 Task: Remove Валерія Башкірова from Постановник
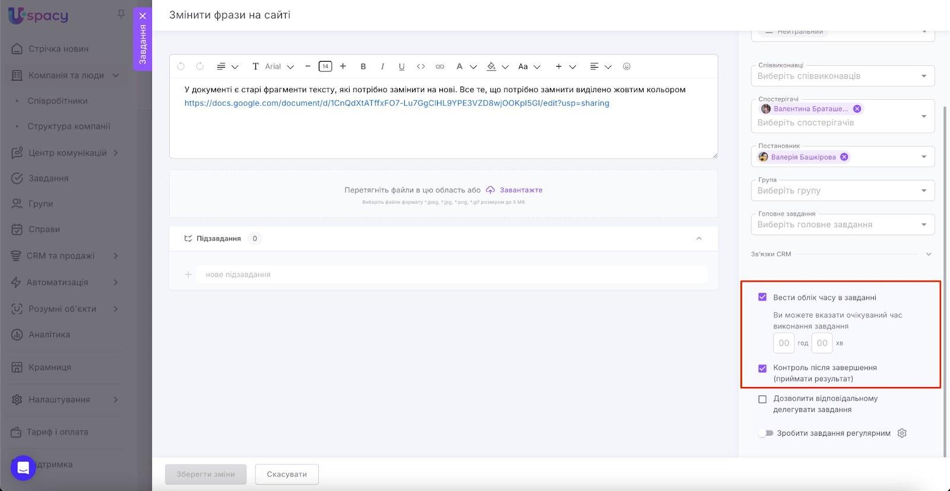tap(844, 157)
